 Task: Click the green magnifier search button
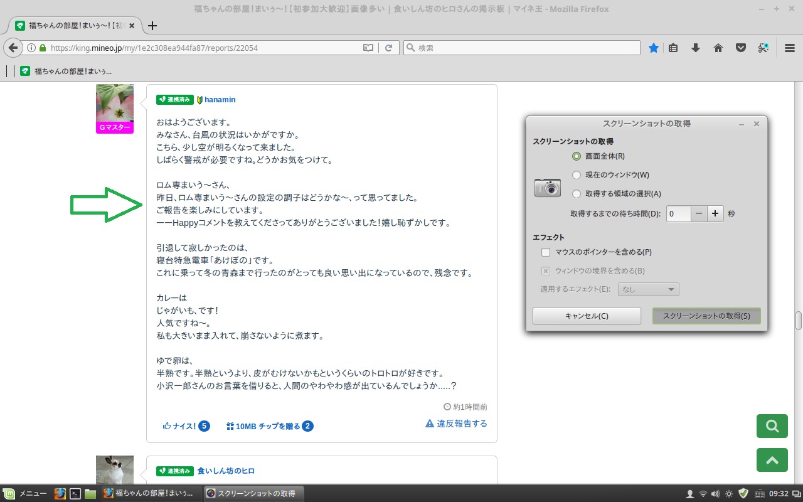[x=772, y=427]
